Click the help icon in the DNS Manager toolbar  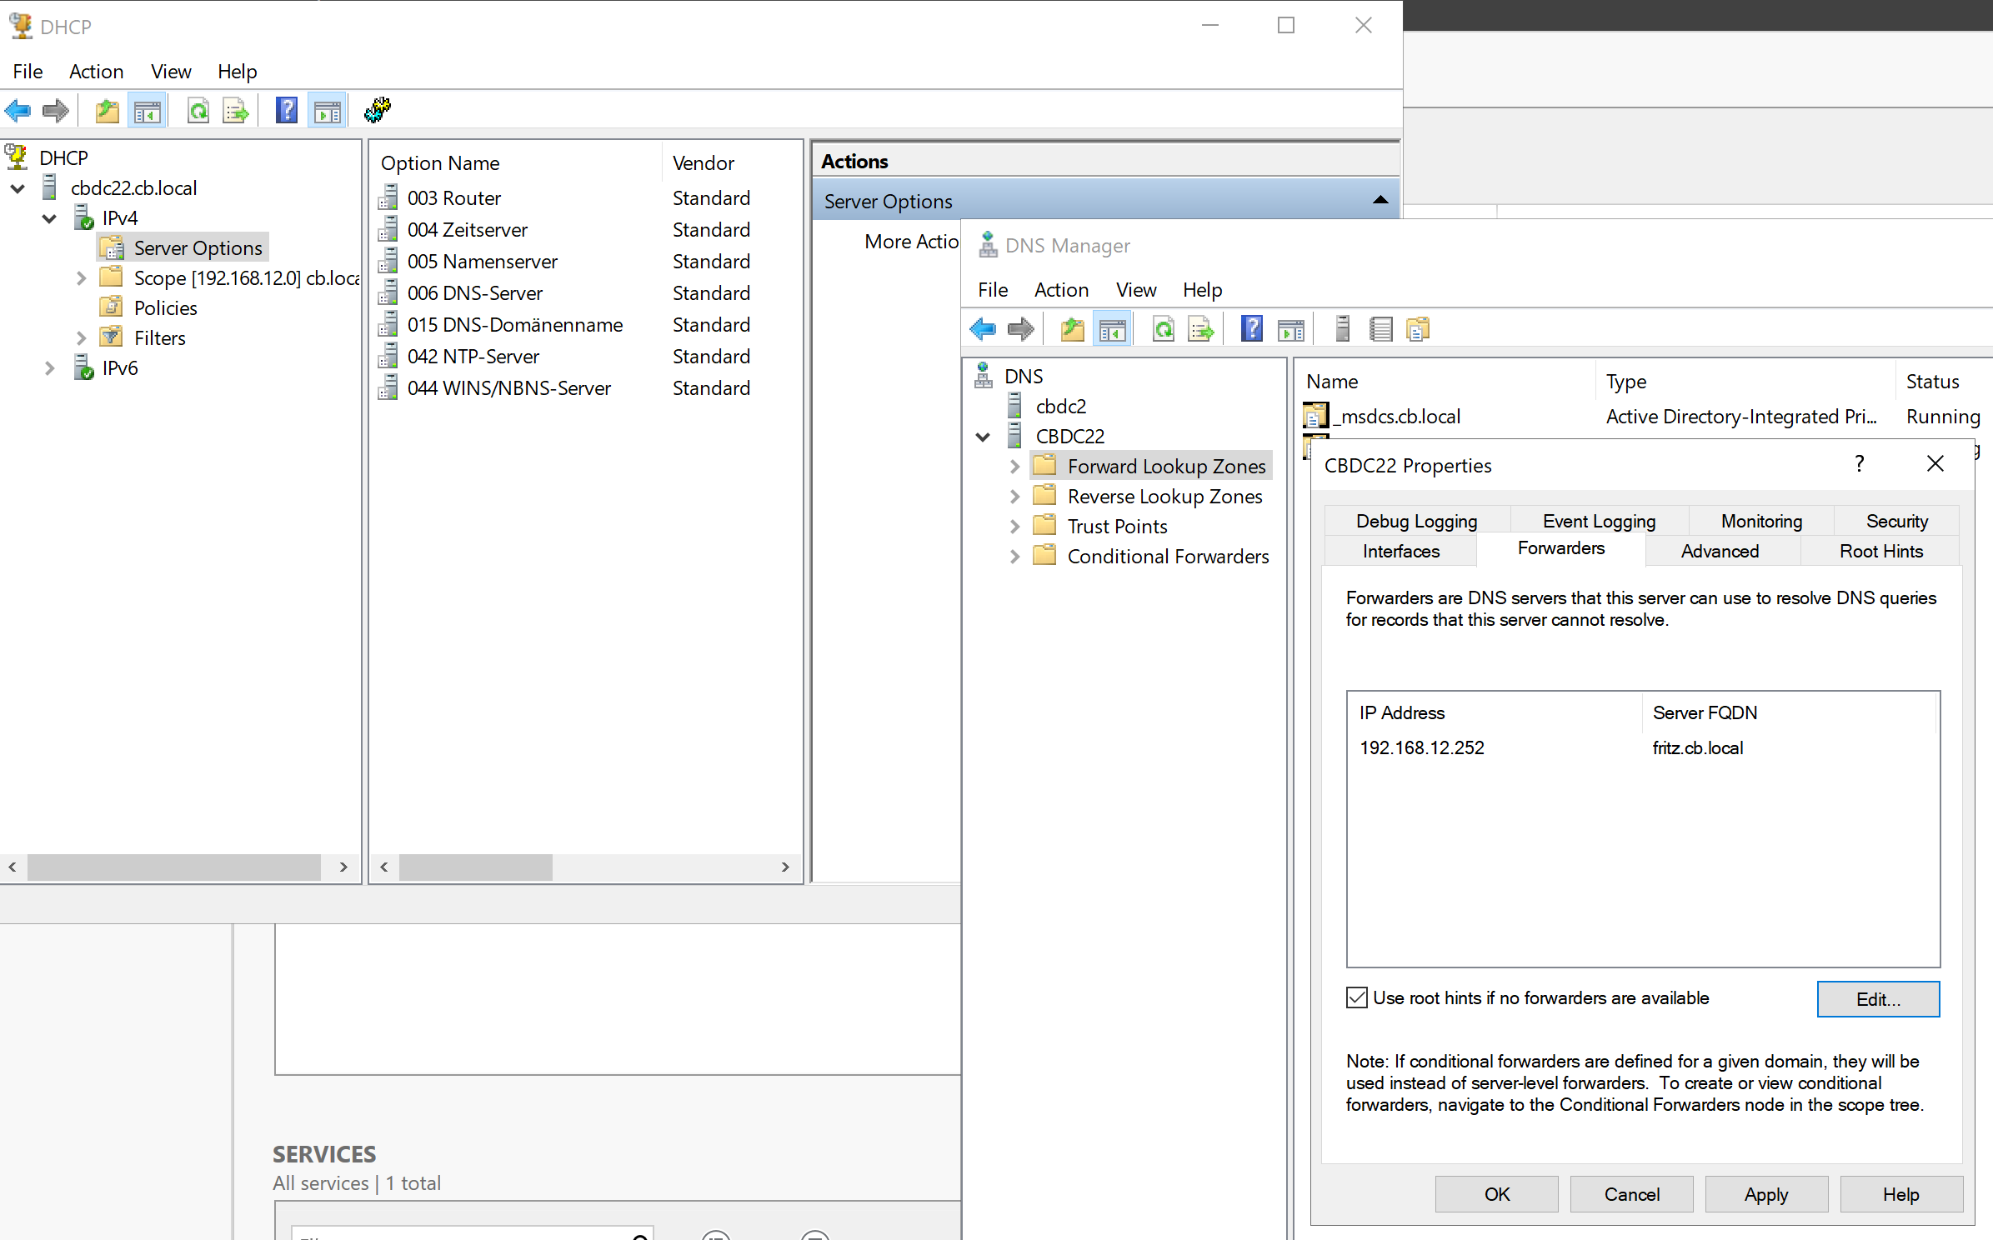tap(1251, 329)
